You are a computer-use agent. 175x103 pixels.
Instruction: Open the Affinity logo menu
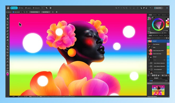coord(8,8)
